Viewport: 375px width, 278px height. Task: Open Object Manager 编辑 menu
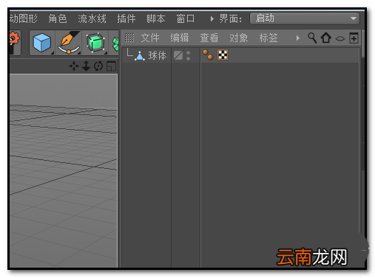(x=180, y=38)
